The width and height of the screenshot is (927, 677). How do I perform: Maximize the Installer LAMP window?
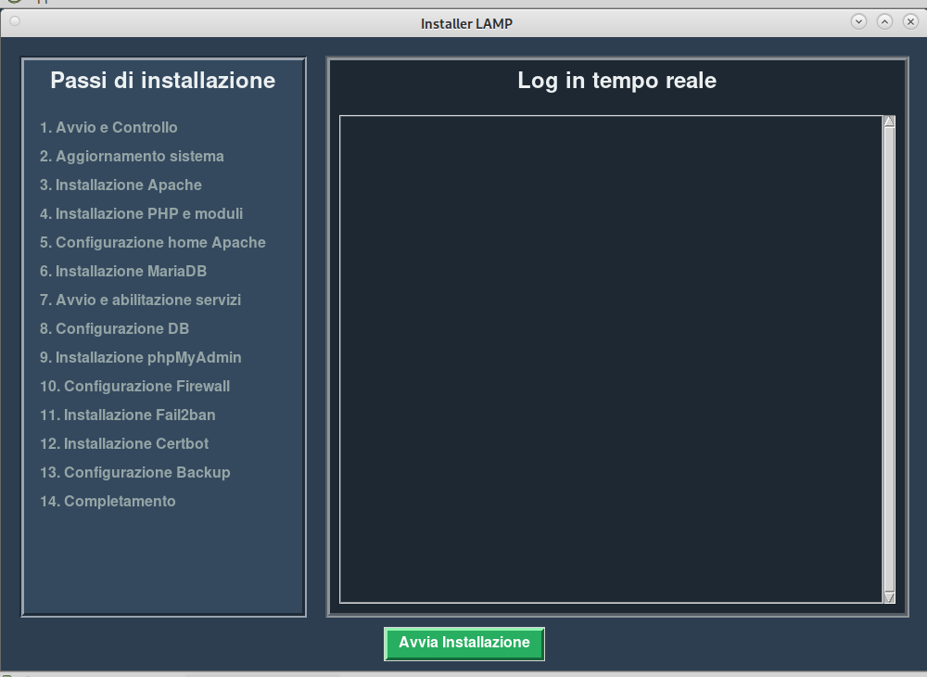(x=884, y=21)
